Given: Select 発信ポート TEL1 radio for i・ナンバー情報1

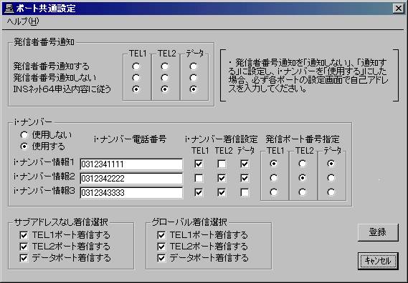Looking at the screenshot, I should pos(273,164).
